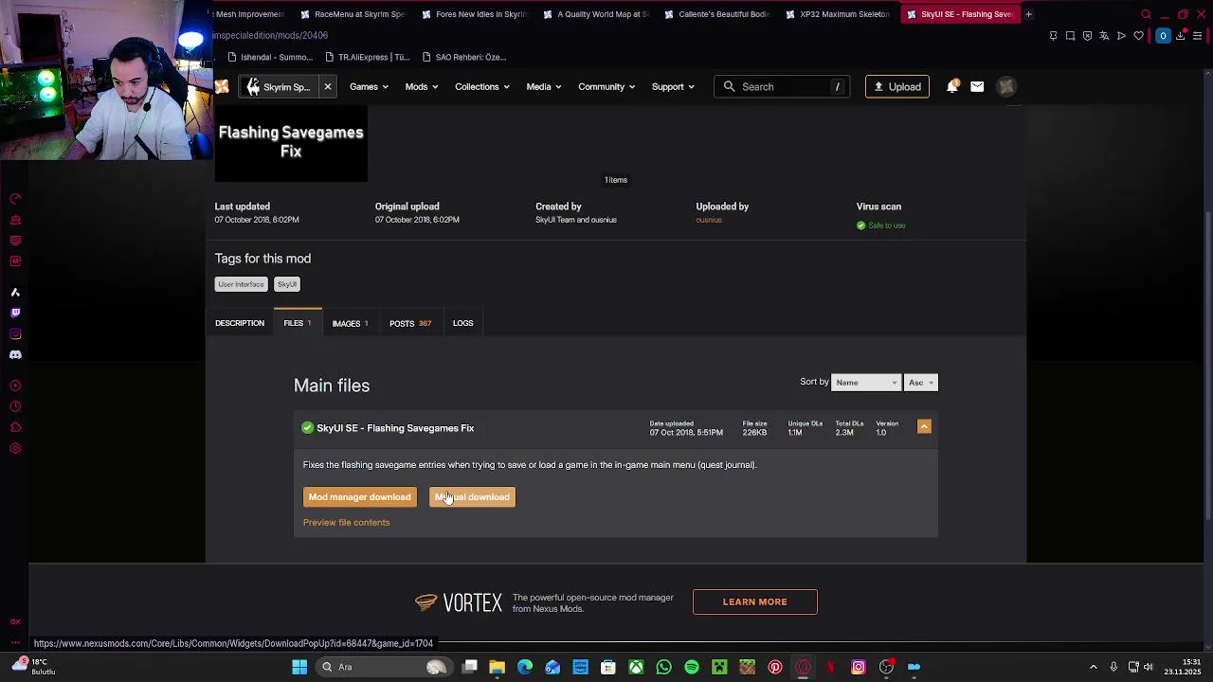1213x682 pixels.
Task: Expand the Mods menu
Action: click(422, 86)
